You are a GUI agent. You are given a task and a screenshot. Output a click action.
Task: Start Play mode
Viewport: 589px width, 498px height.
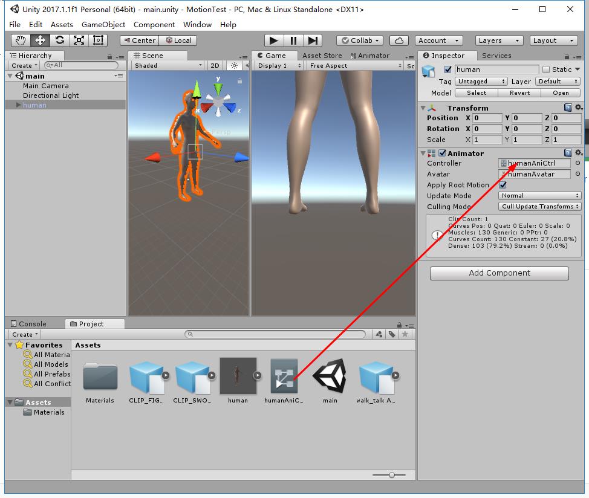click(274, 40)
